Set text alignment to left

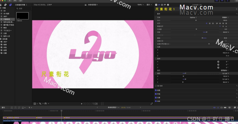click(207, 24)
